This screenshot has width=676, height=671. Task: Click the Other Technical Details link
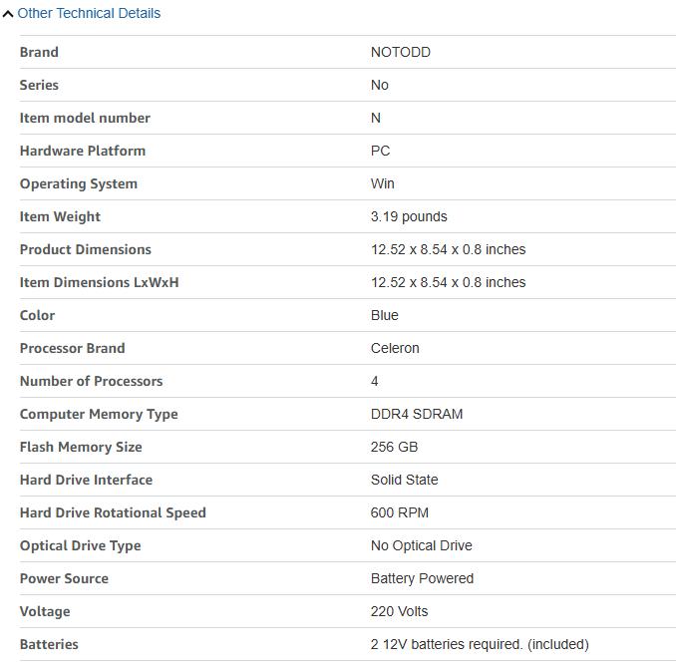click(x=89, y=14)
